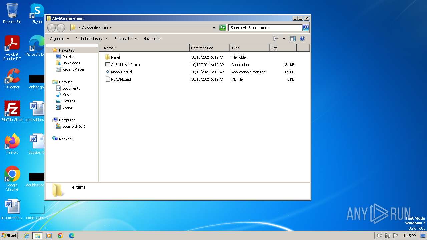Image resolution: width=427 pixels, height=240 pixels.
Task: Open the Organize dropdown menu
Action: 60,39
